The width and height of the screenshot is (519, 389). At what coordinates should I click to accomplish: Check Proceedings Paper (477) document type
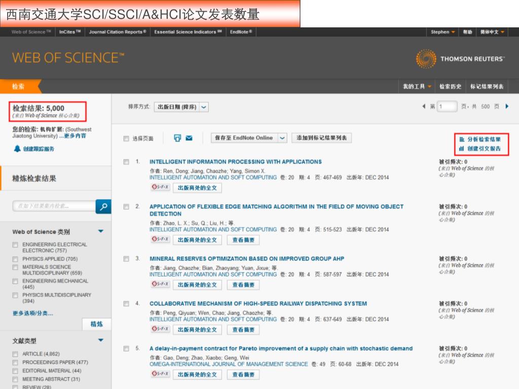15,363
